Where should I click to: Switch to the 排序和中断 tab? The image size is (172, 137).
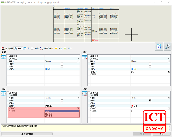tap(47, 49)
